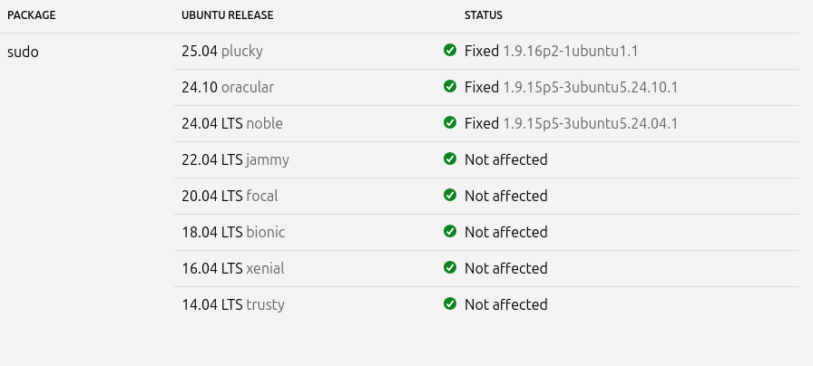Screen dimensions: 813x366
Task: Click green check icon for 25.04 plucky
Action: click(449, 51)
